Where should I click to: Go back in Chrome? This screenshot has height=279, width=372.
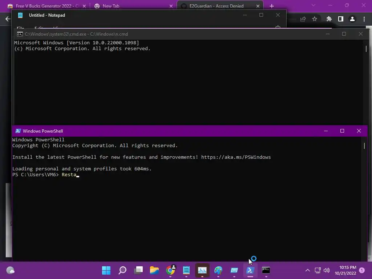click(x=8, y=19)
